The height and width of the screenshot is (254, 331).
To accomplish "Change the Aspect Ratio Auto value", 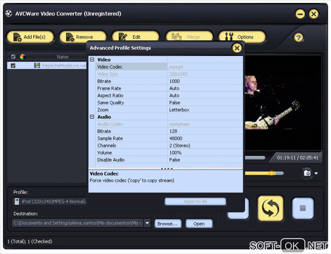I will click(x=205, y=96).
